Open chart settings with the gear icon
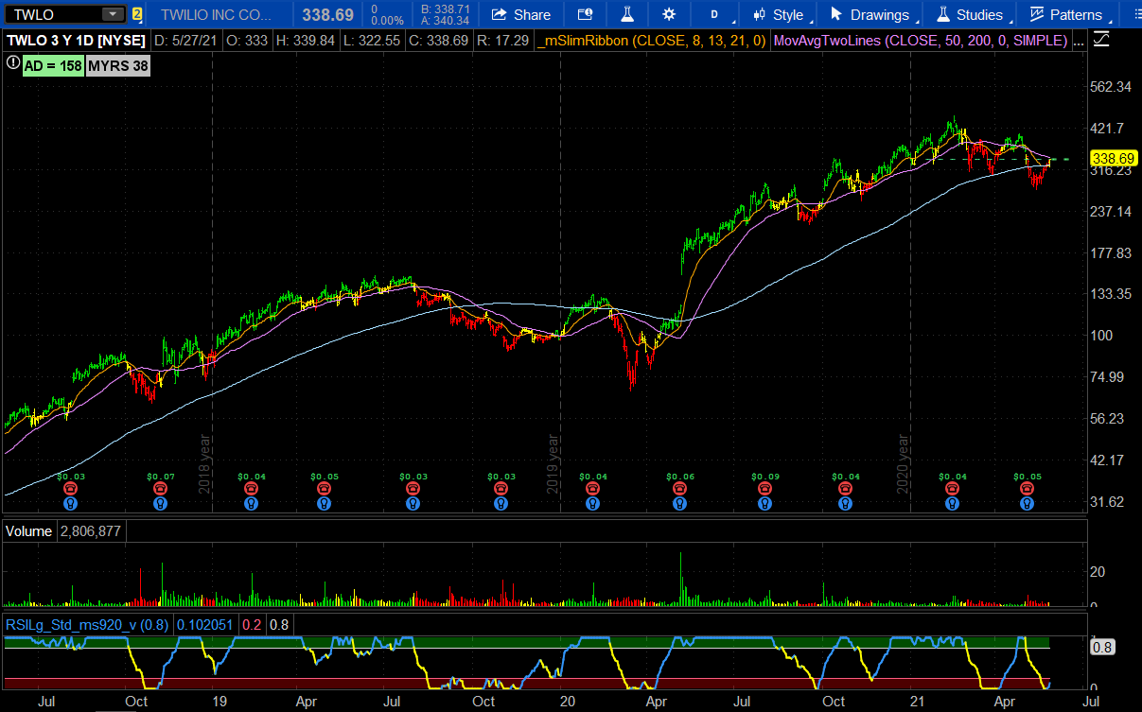The width and height of the screenshot is (1142, 712). 669,14
